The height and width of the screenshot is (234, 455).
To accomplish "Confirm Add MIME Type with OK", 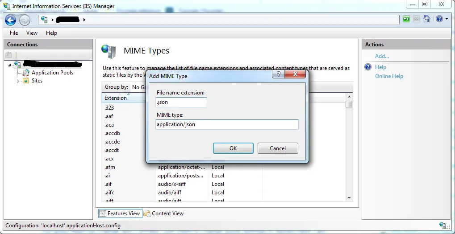I will [233, 148].
